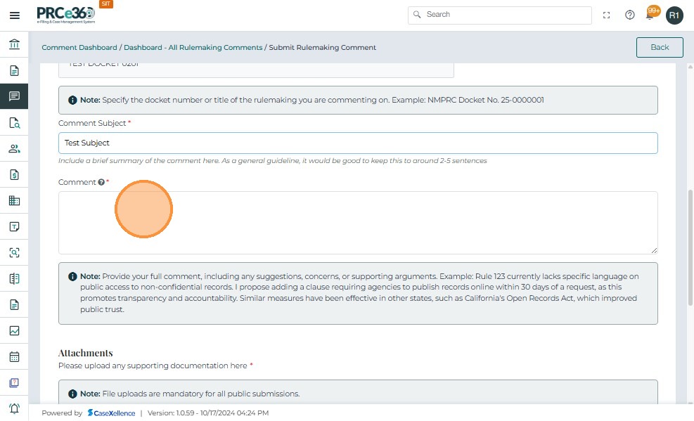694x421 pixels.
Task: Click the notification bell icon
Action: coord(650,15)
